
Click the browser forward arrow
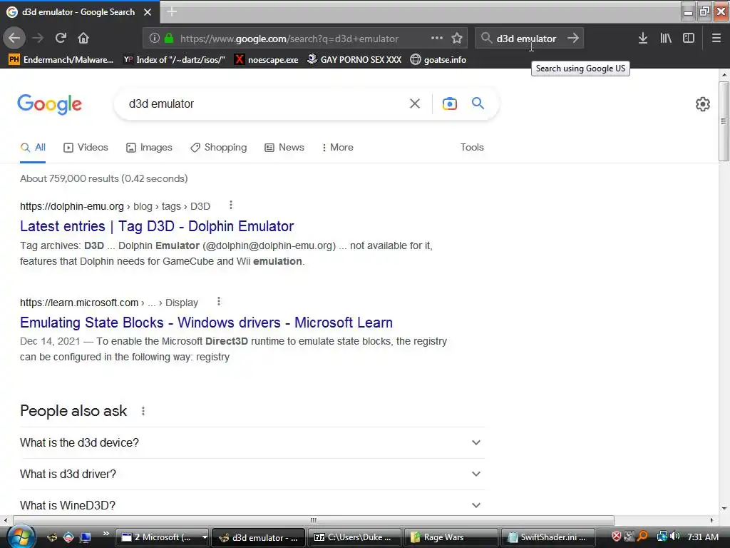point(38,39)
